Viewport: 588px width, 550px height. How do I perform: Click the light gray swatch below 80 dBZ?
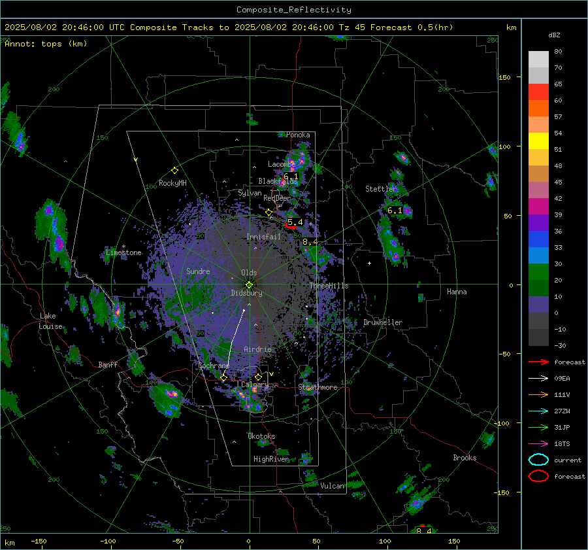point(538,60)
